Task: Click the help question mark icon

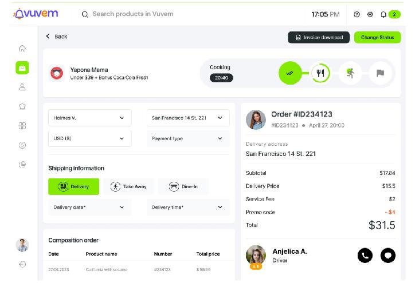Action: coord(357,14)
